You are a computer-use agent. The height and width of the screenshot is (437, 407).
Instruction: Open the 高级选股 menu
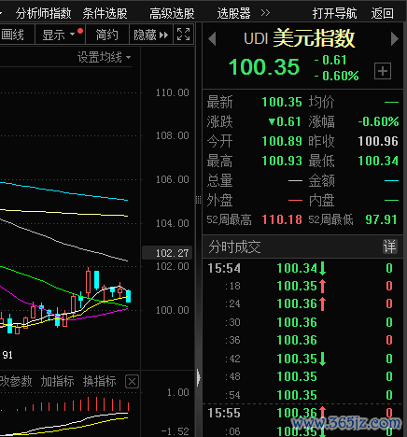tap(172, 13)
